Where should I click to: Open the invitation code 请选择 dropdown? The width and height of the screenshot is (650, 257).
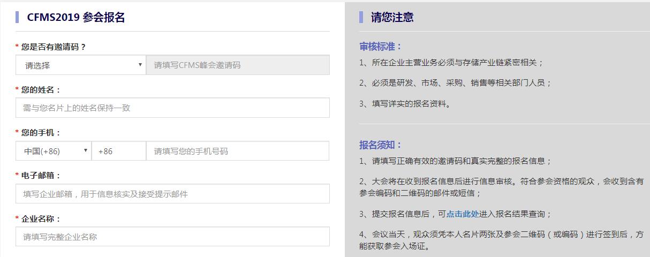(81, 65)
